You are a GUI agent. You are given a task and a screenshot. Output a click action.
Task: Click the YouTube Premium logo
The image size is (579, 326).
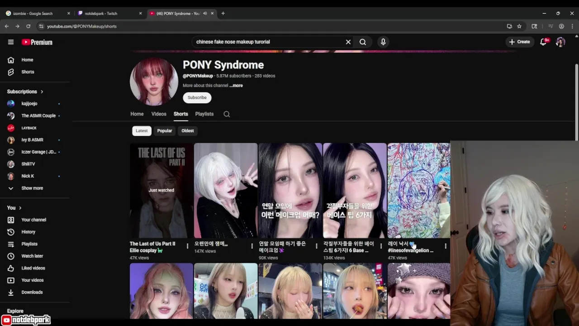click(37, 42)
